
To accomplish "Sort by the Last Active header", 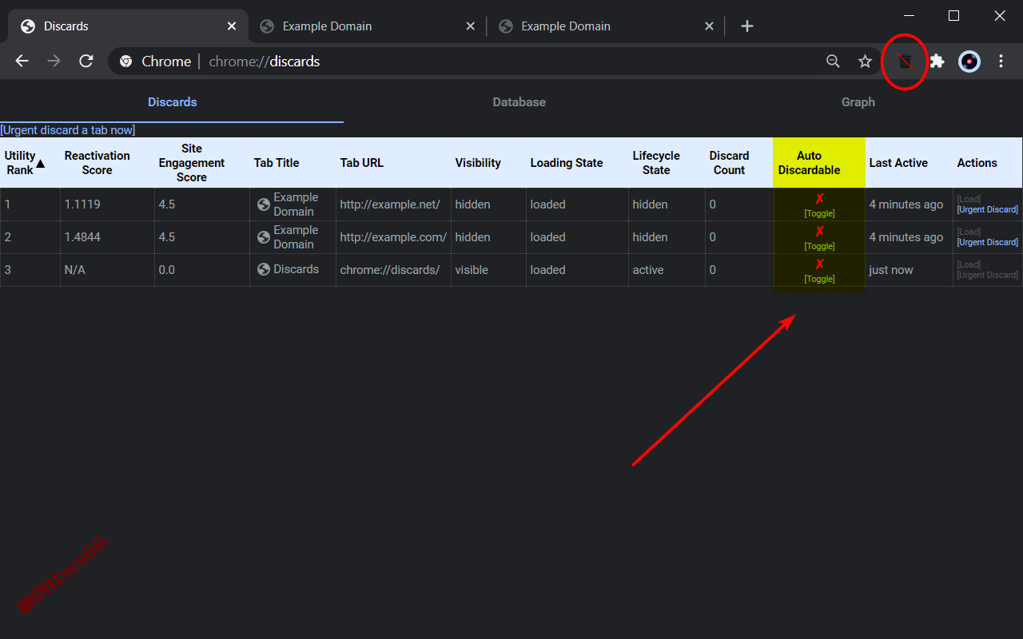I will 909,163.
